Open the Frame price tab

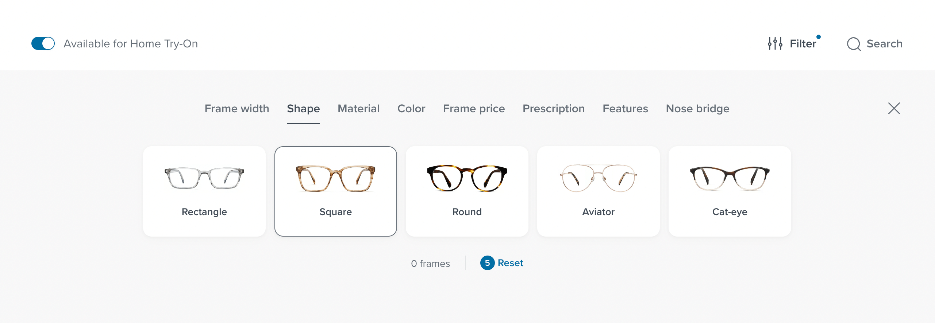pos(474,109)
